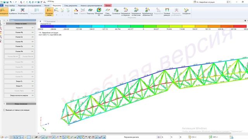Open the Расчет ribbon tab
This screenshot has height=139, width=248.
[47, 5]
